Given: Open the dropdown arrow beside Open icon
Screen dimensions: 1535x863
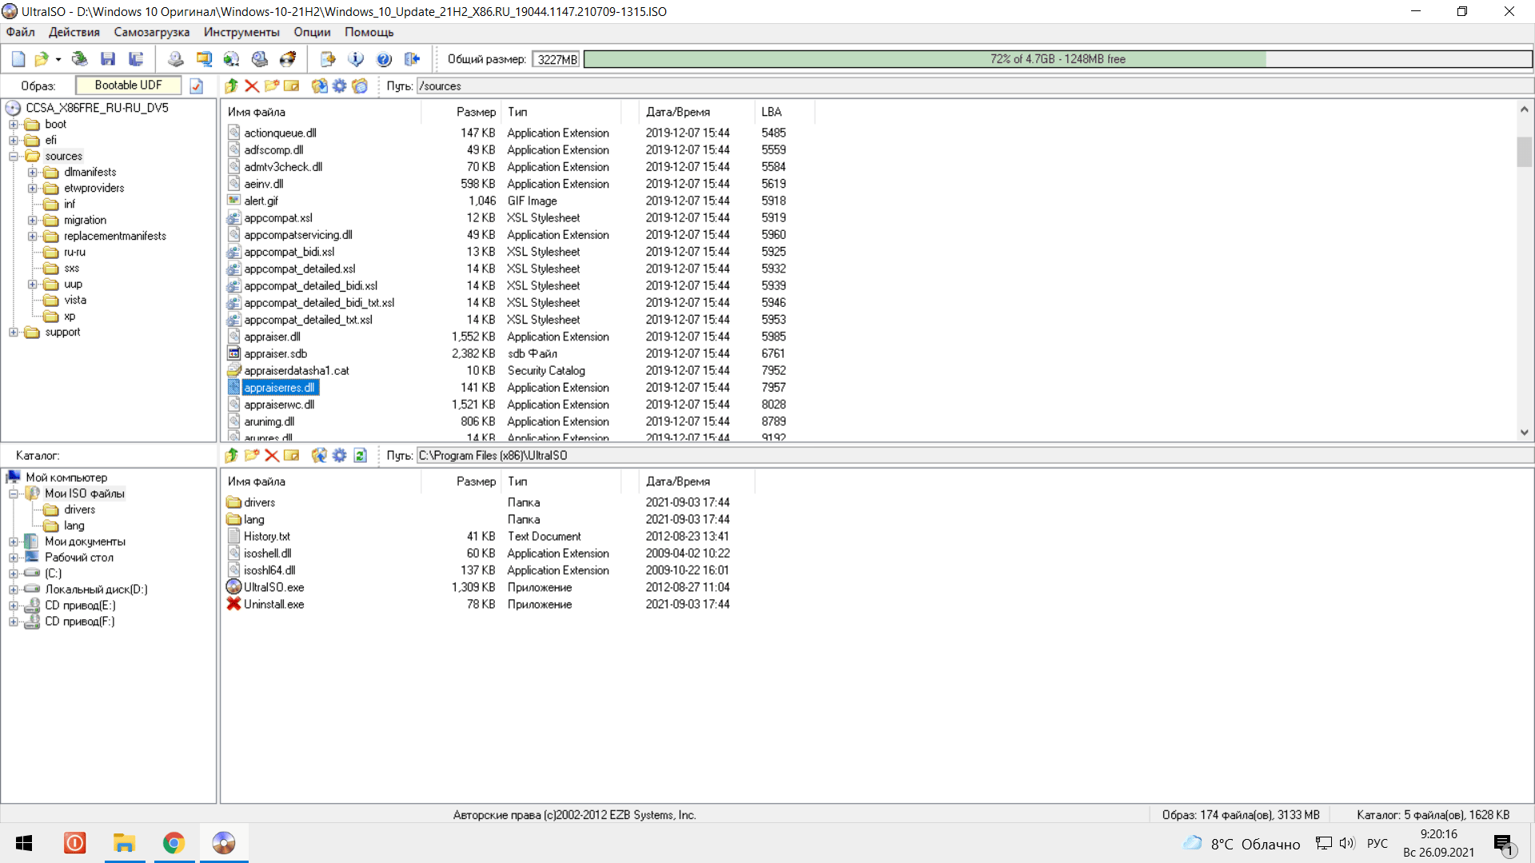Looking at the screenshot, I should click(58, 59).
